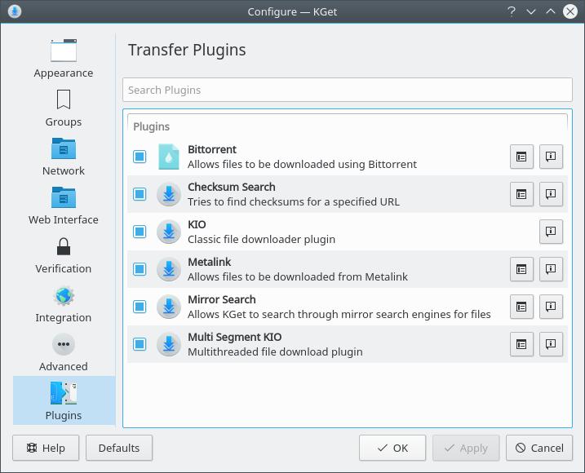Show Metalink plugin about info

click(551, 269)
